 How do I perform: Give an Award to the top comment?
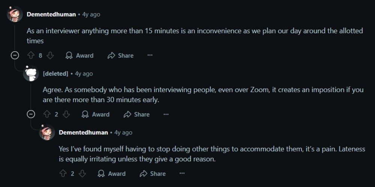coord(79,56)
